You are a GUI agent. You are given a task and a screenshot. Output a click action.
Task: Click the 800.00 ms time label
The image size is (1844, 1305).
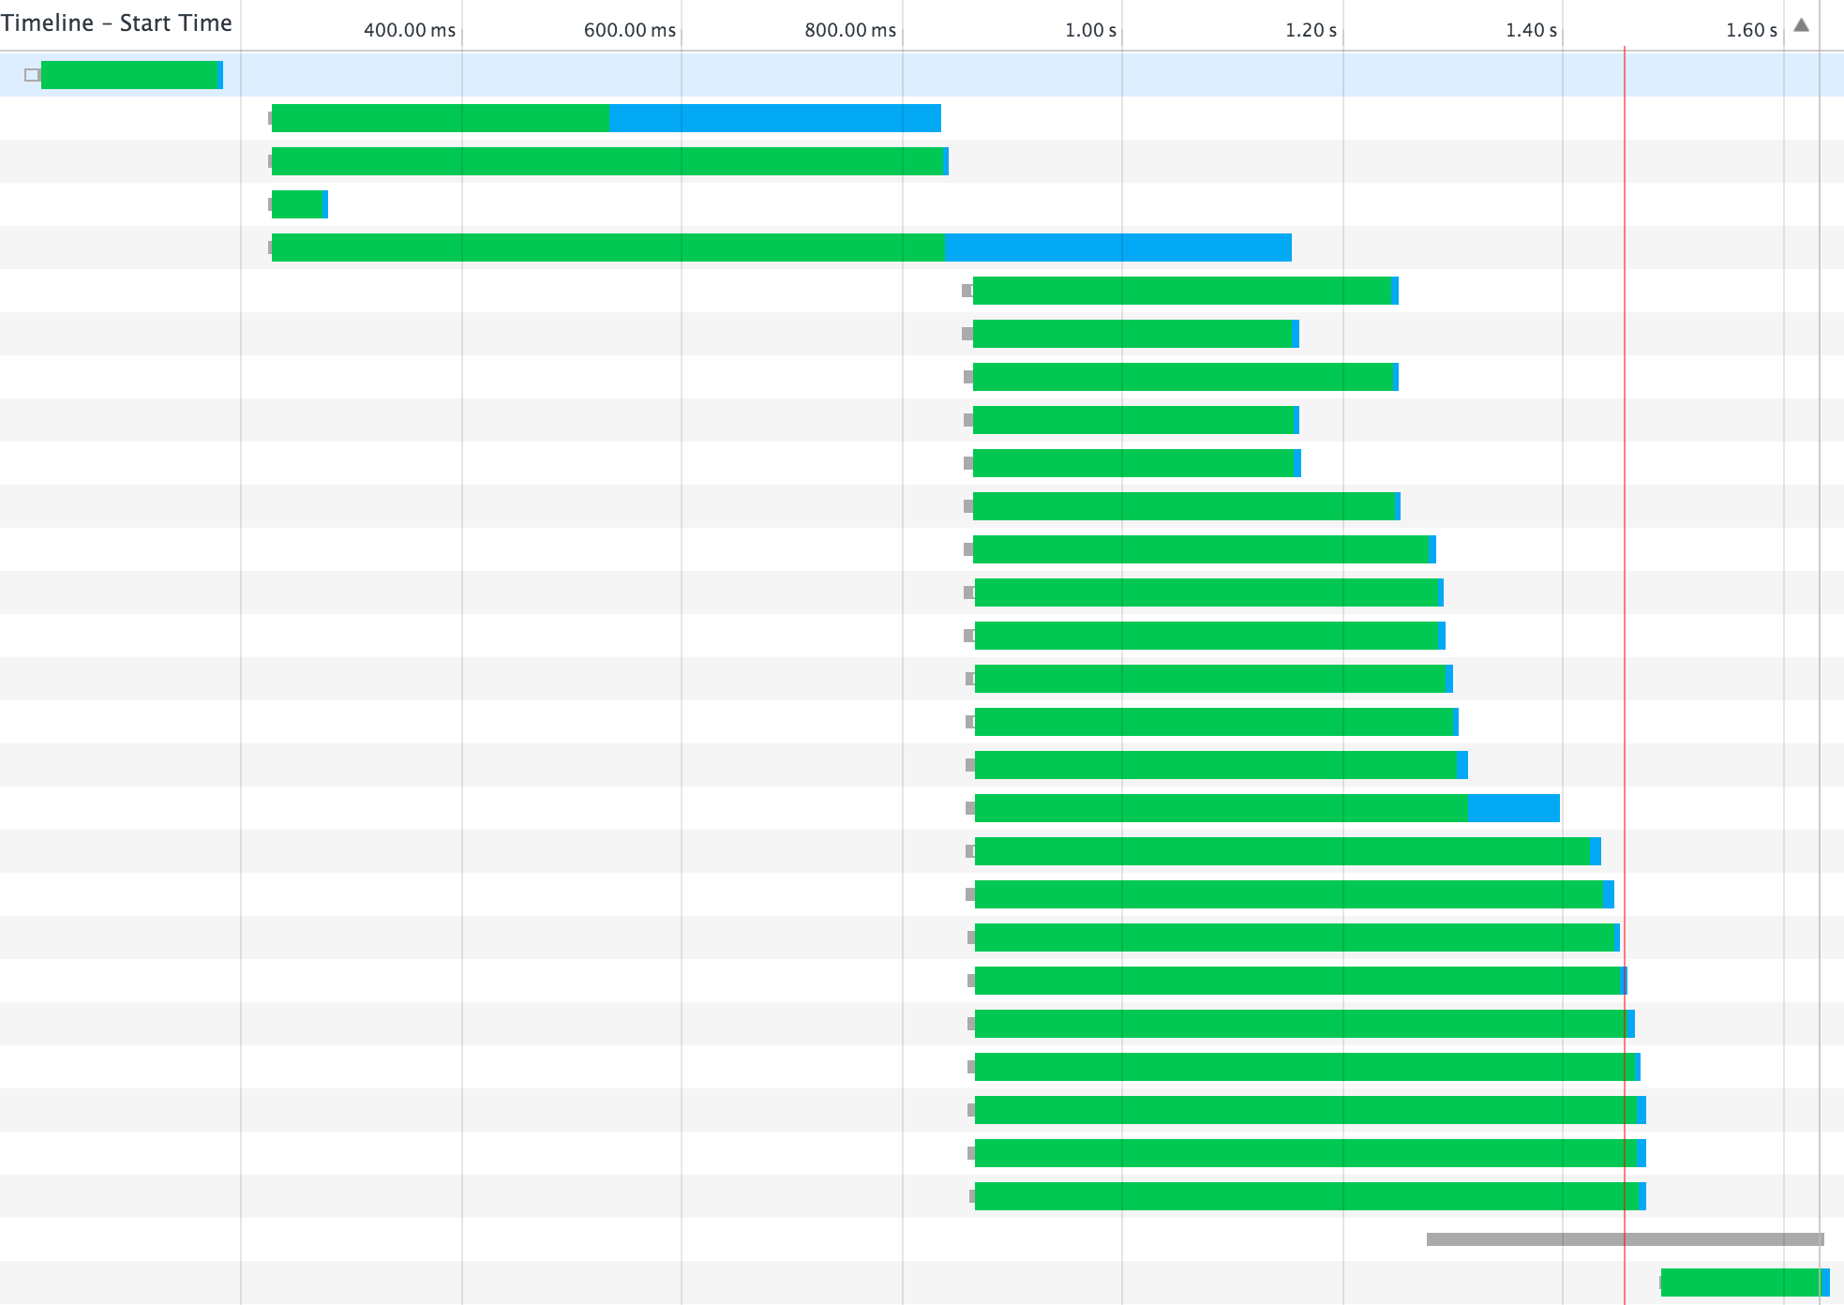(850, 30)
